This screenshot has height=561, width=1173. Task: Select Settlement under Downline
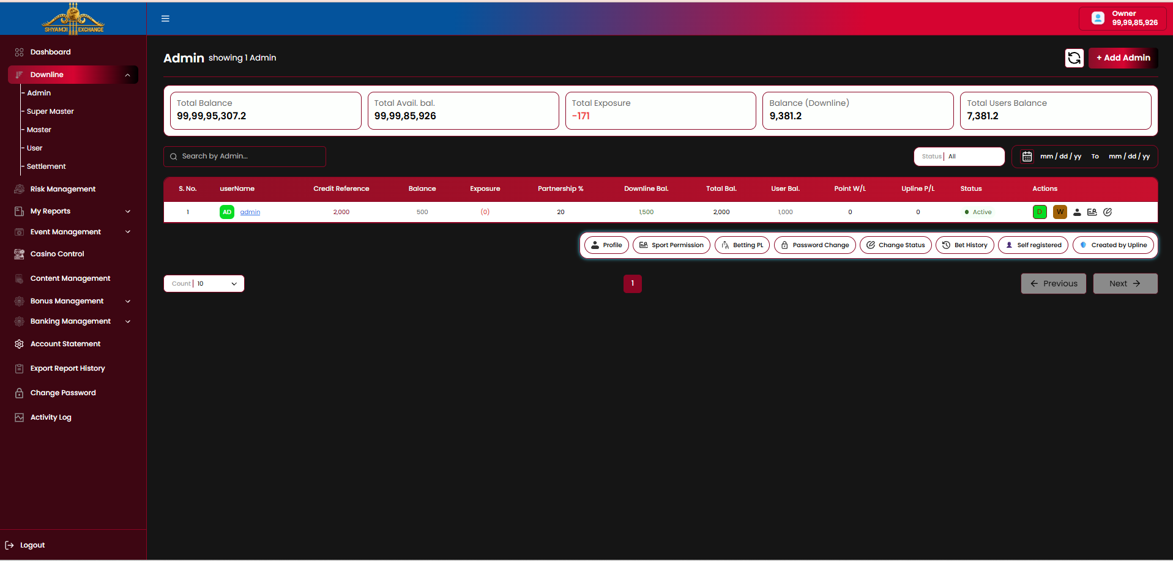pyautogui.click(x=46, y=166)
